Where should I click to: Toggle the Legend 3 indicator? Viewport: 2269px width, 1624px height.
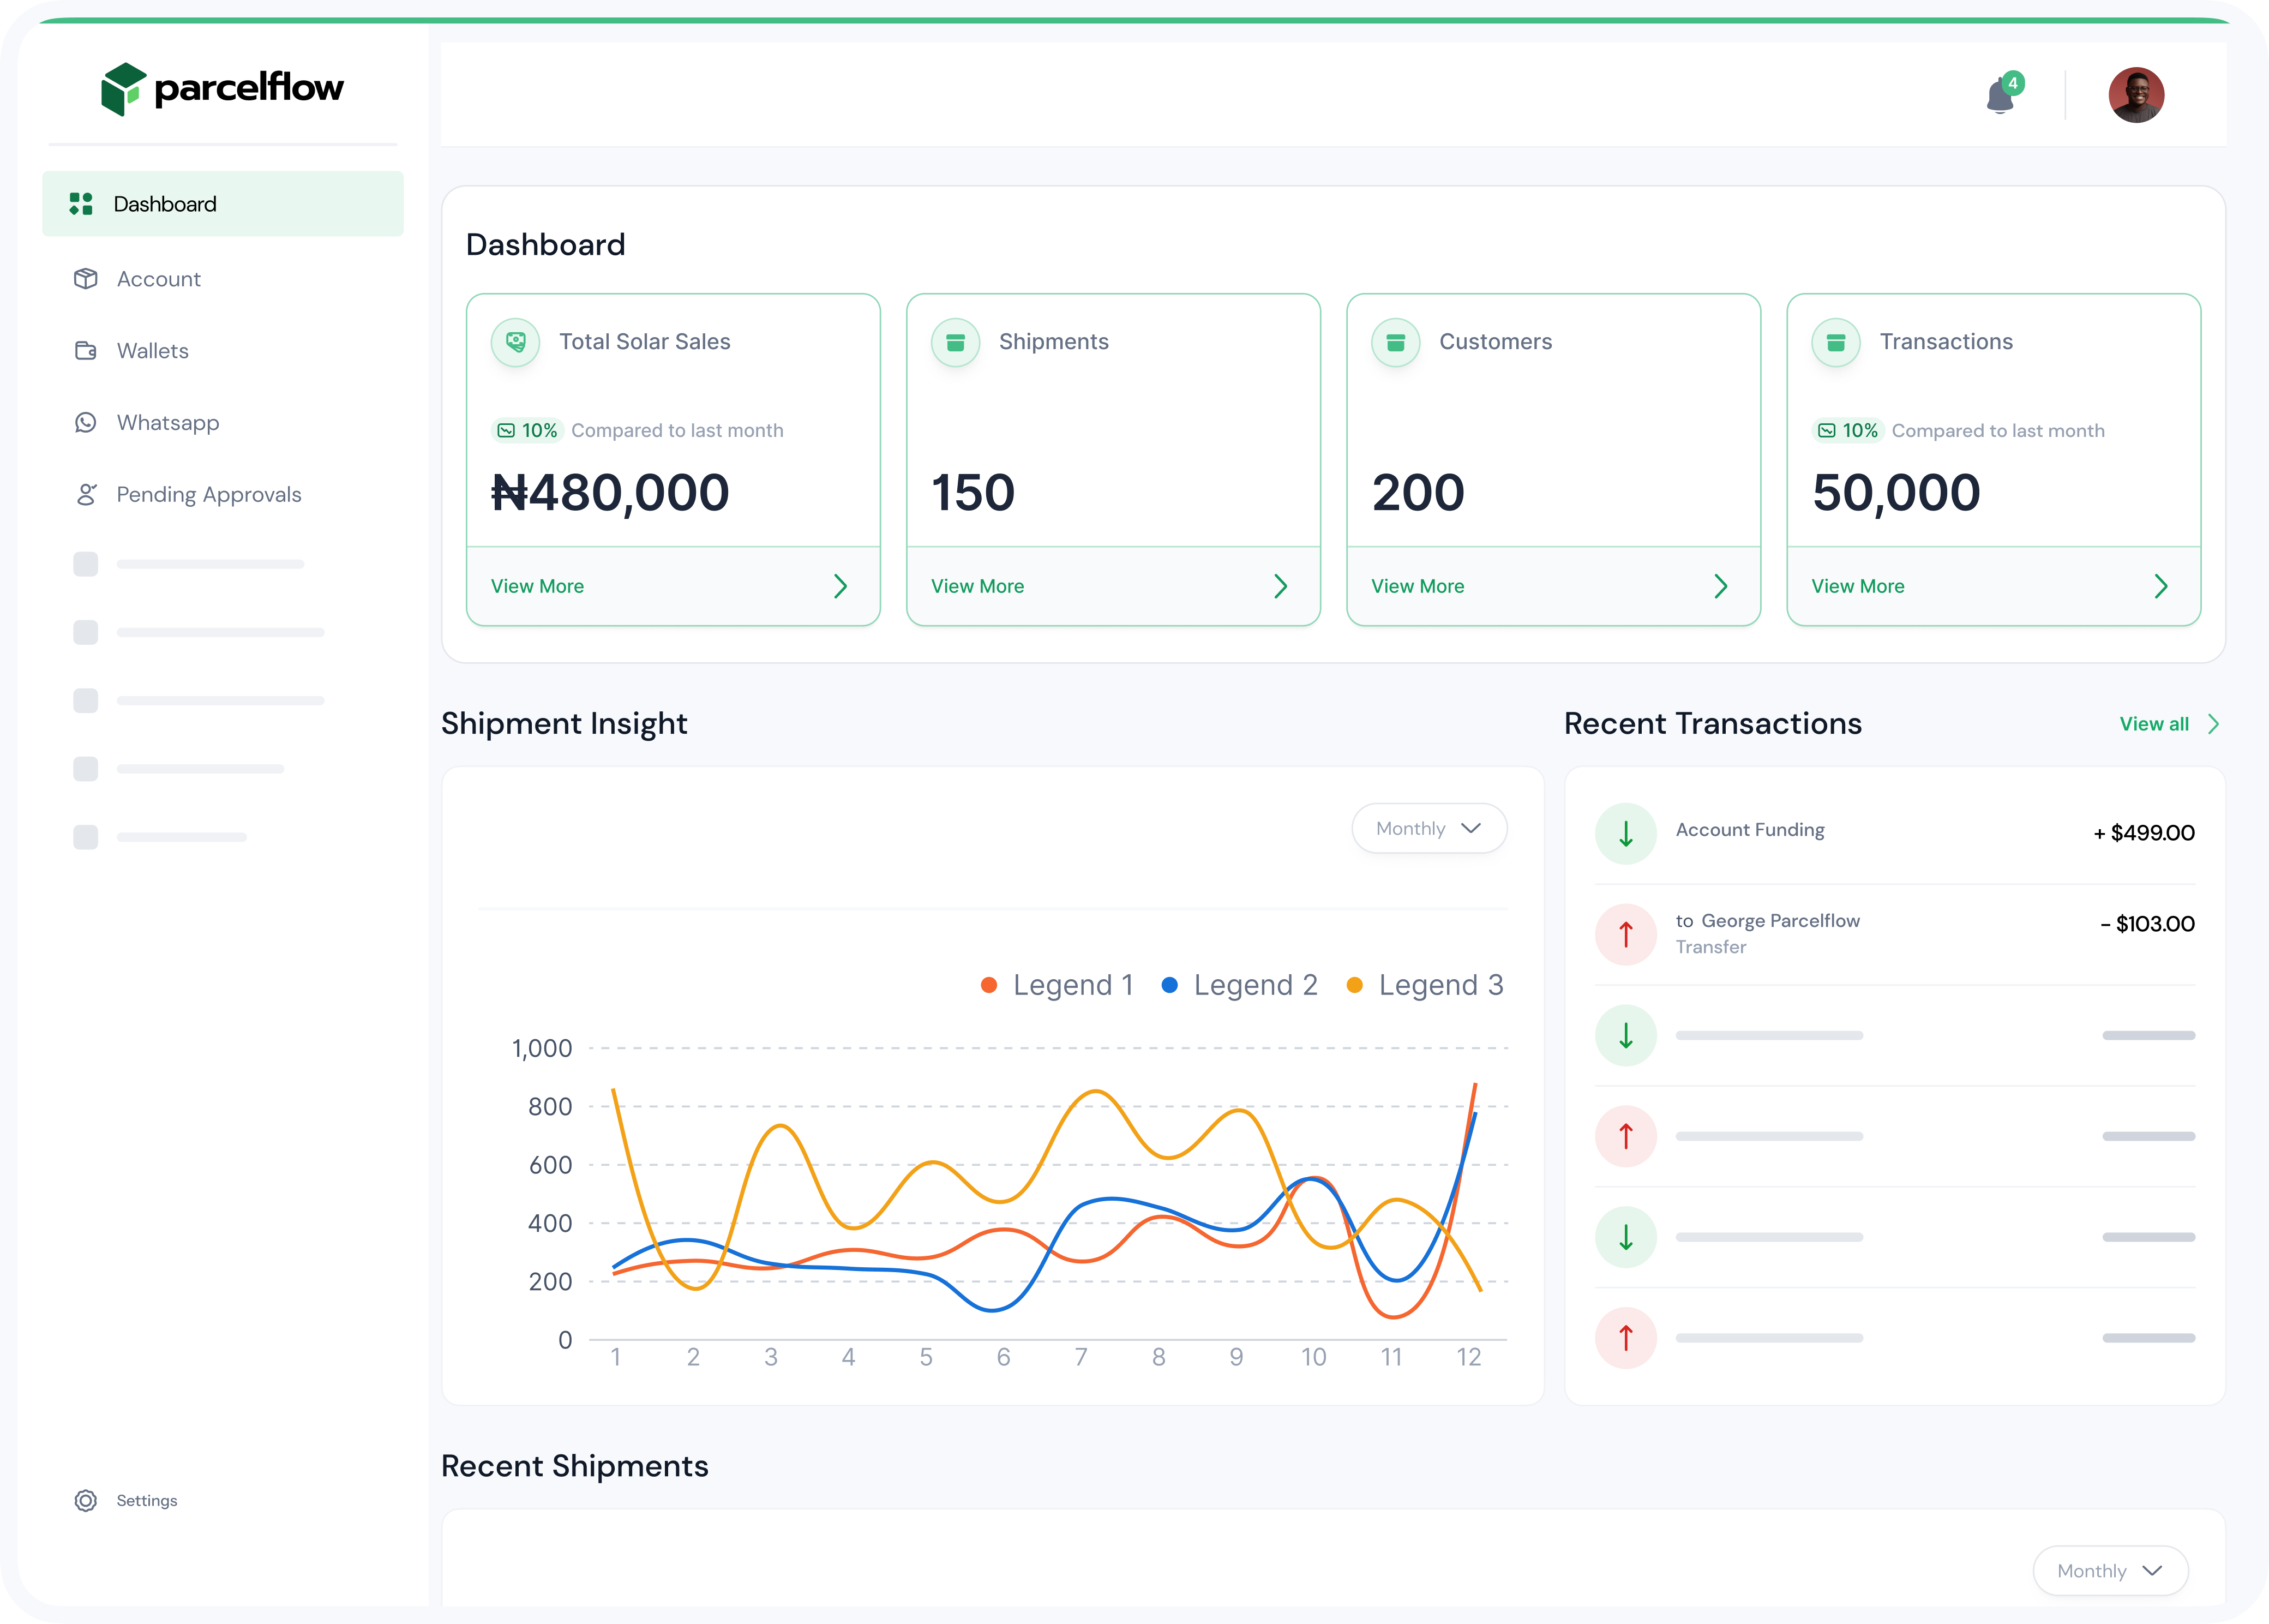coord(1353,984)
